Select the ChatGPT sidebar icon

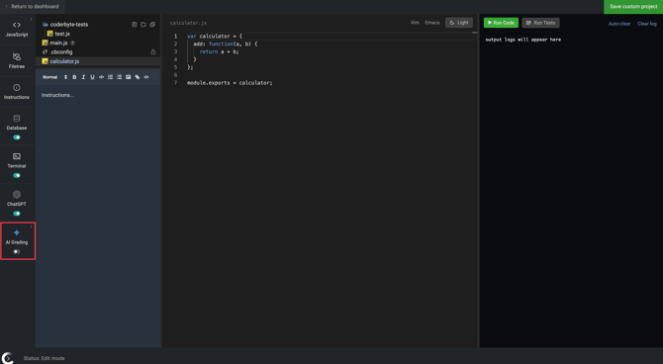[x=17, y=195]
